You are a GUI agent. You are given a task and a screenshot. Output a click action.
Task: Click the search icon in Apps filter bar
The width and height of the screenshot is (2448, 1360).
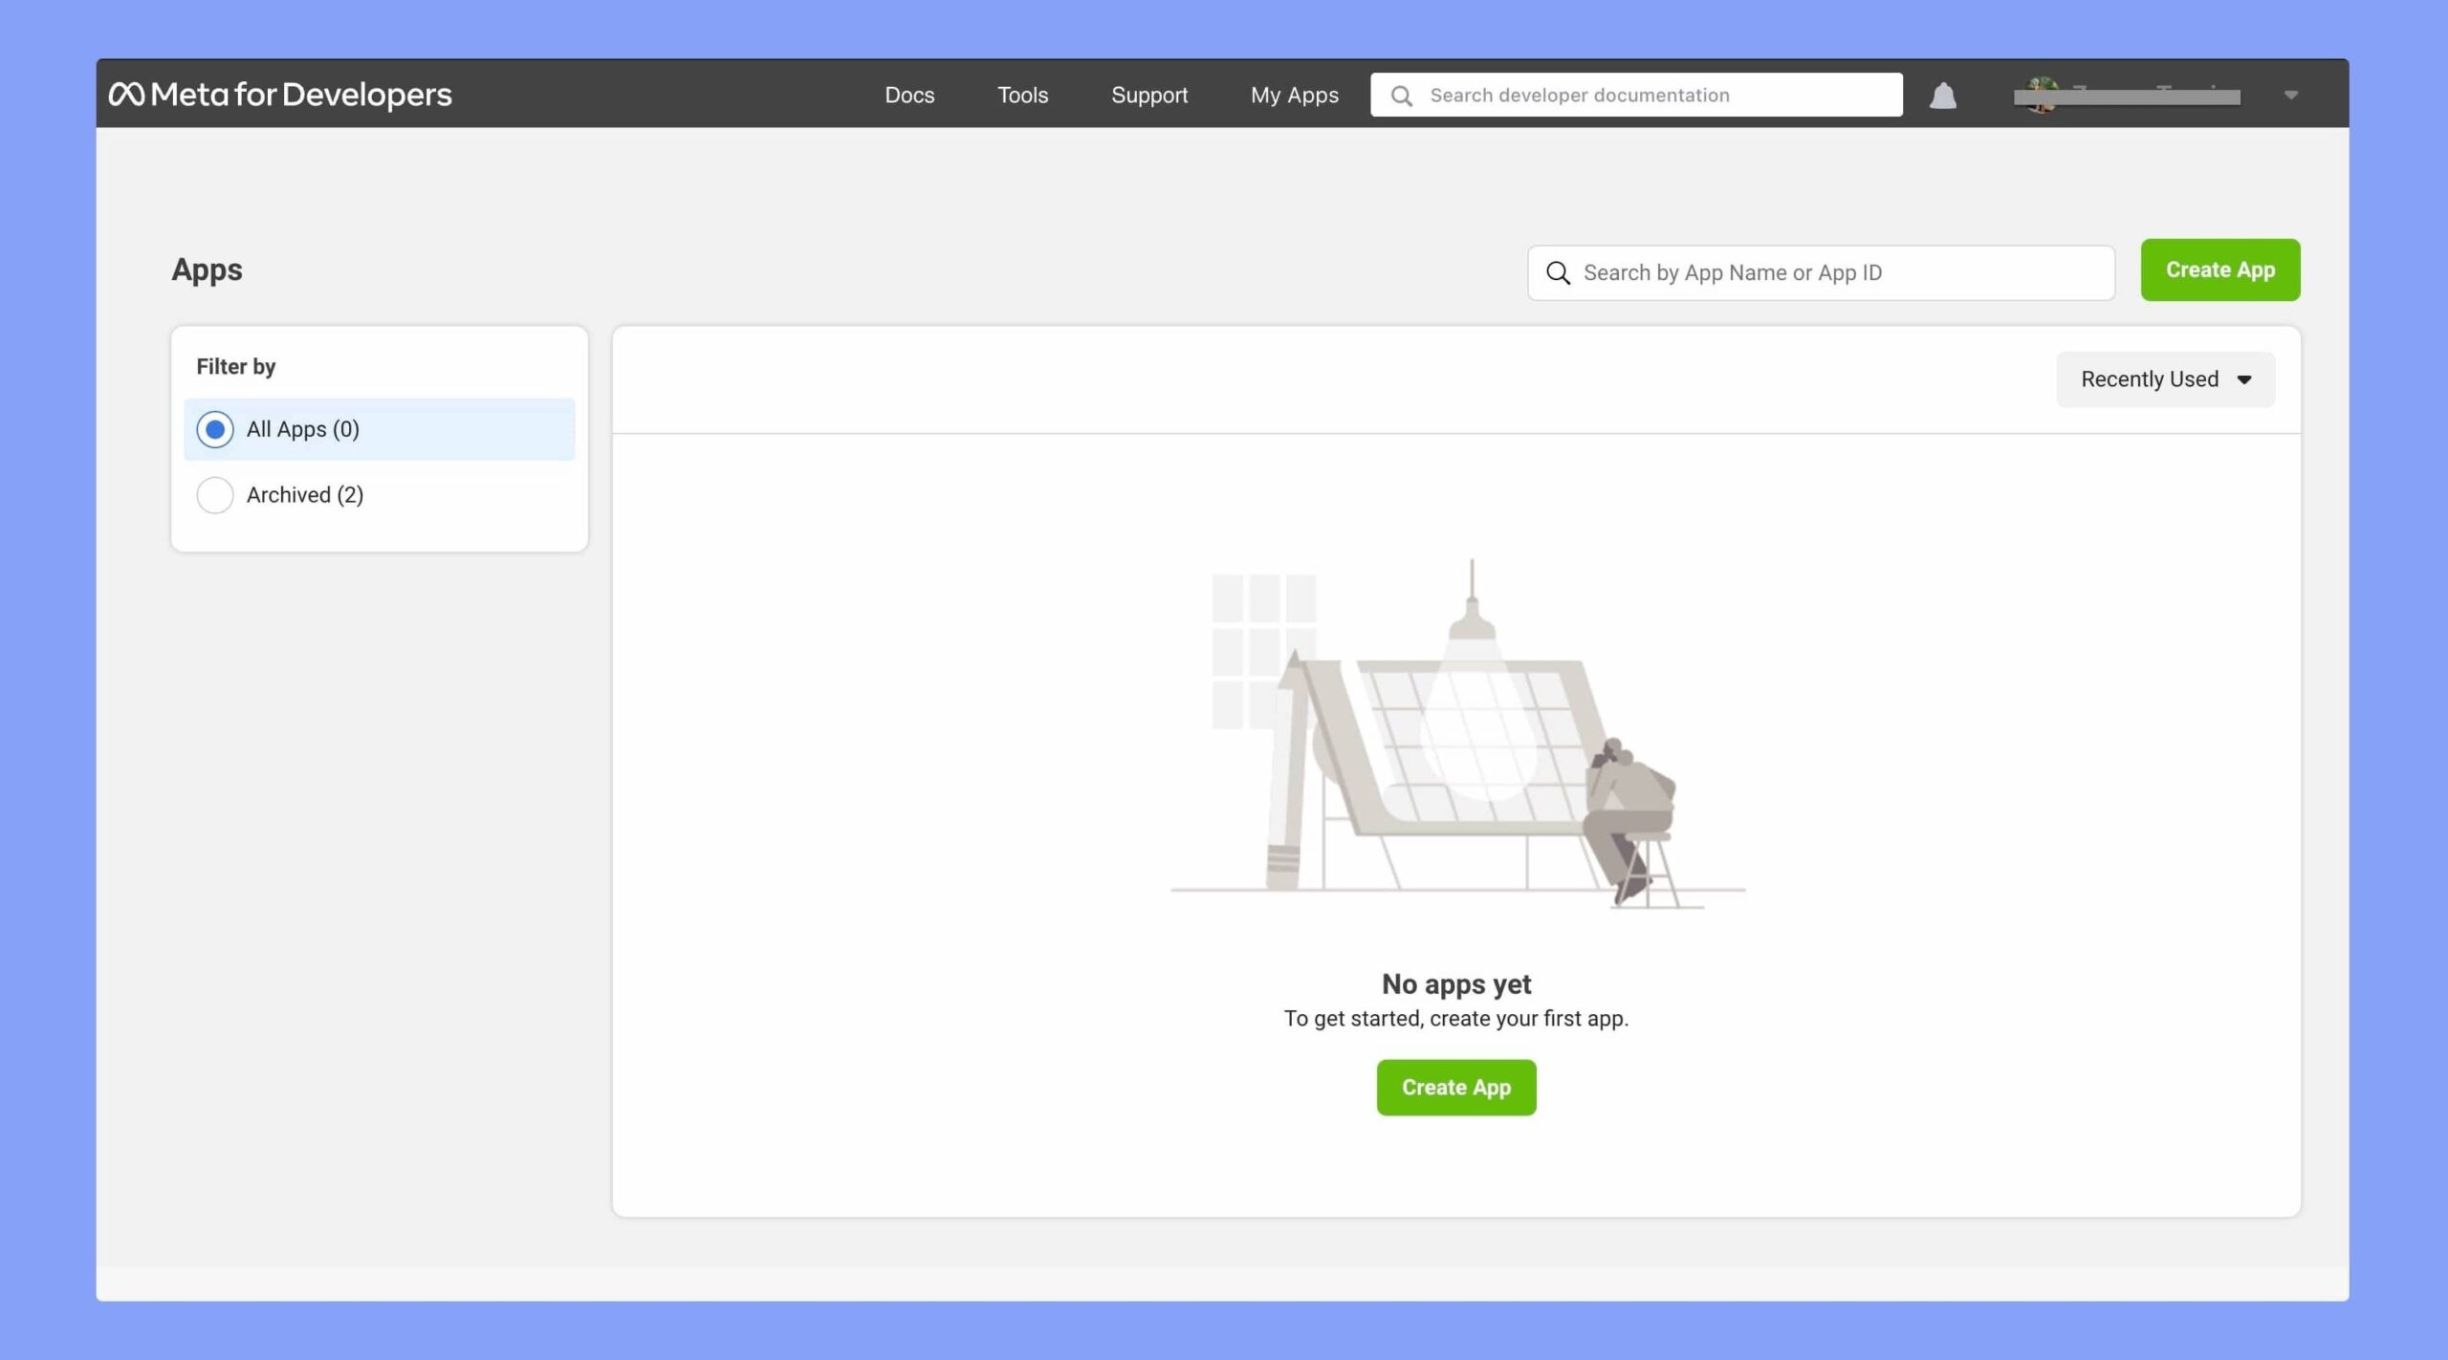pos(1560,273)
